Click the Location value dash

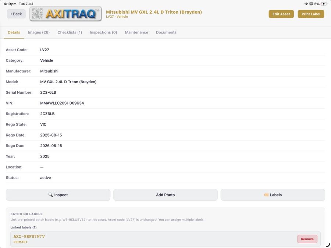pos(42,167)
